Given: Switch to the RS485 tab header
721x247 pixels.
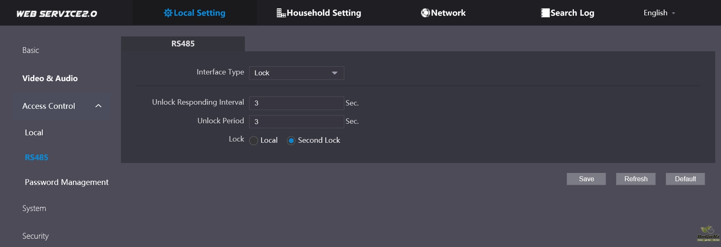Looking at the screenshot, I should click(x=183, y=44).
